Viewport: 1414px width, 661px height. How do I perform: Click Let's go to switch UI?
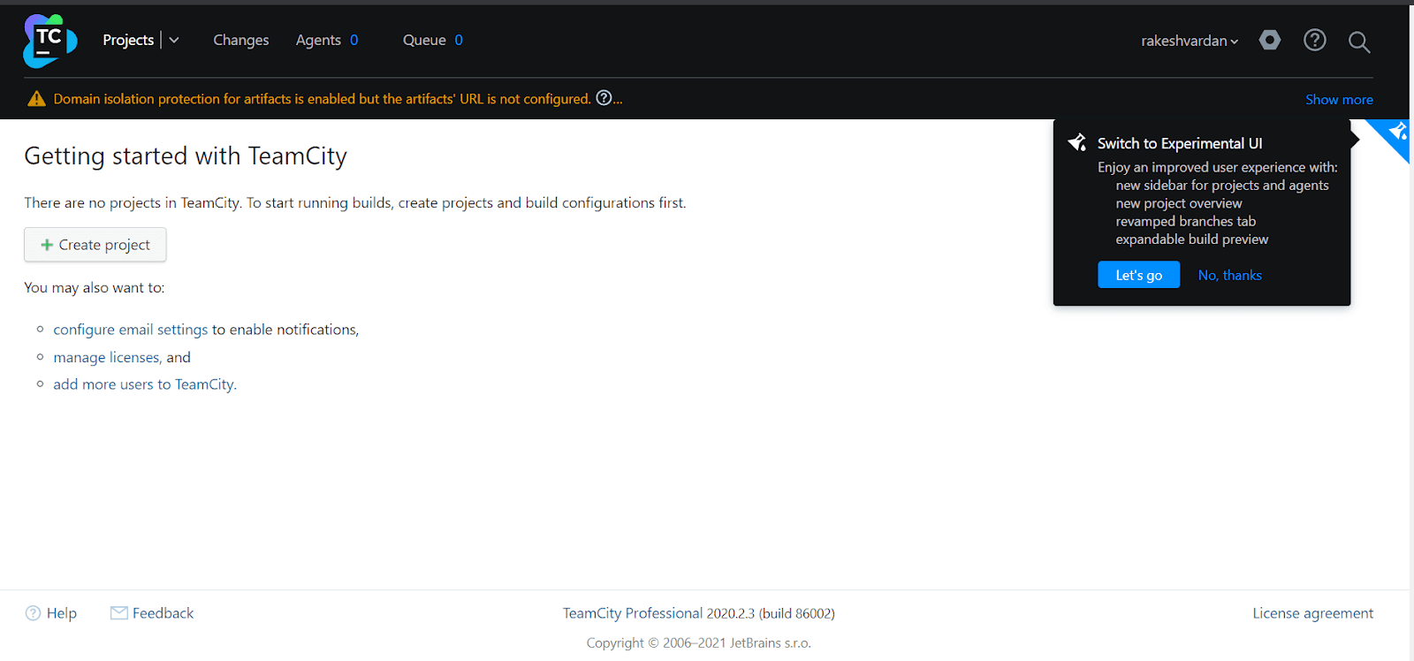point(1138,275)
